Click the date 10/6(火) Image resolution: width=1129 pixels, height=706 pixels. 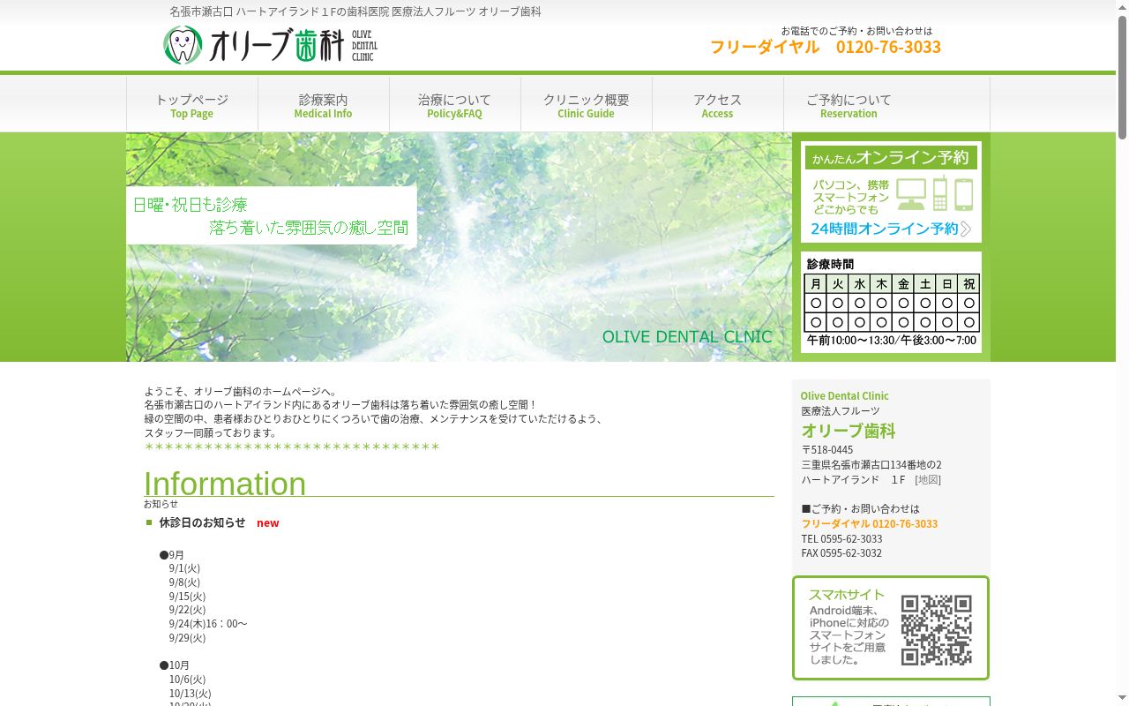187,680
